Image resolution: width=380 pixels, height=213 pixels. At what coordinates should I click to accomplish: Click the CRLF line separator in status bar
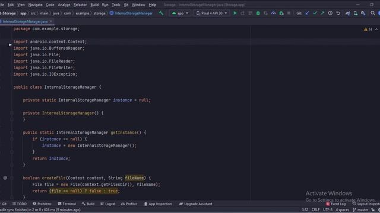(315, 209)
